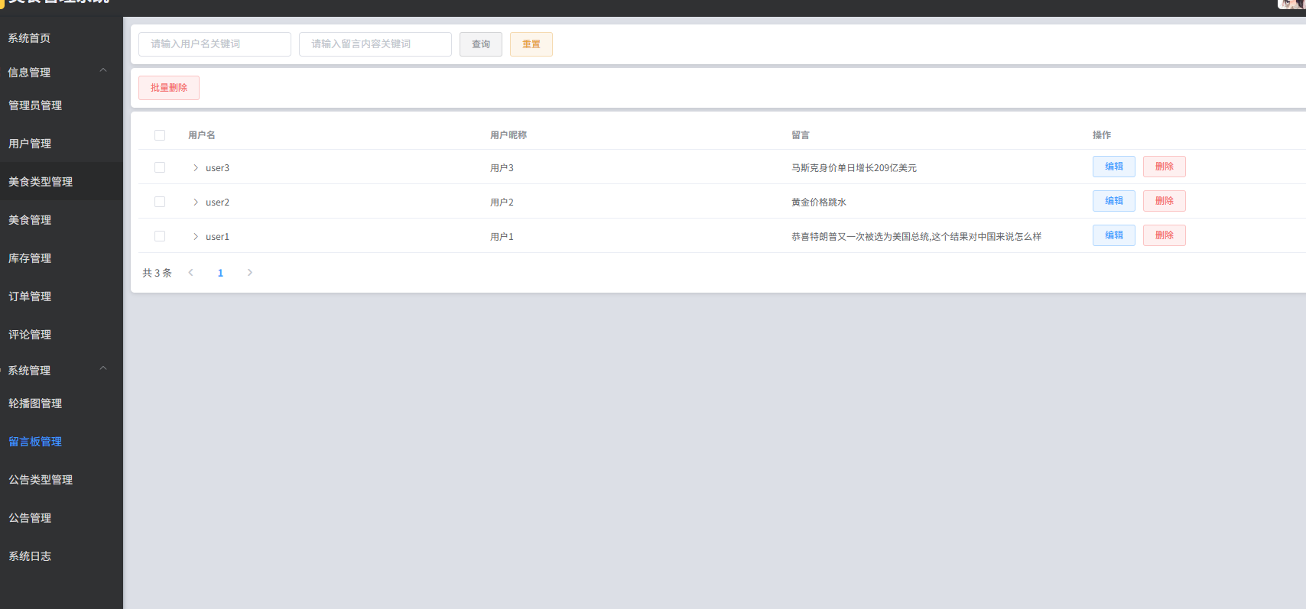Click the message starting 恭喜特朗普
This screenshot has height=609, width=1306.
coord(916,237)
